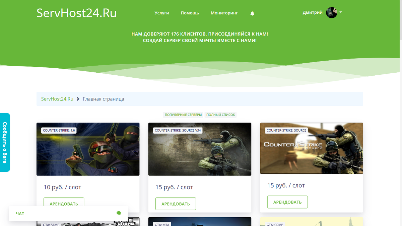Click the COUNTER-STRIKE: SOURCE label badge

click(286, 130)
